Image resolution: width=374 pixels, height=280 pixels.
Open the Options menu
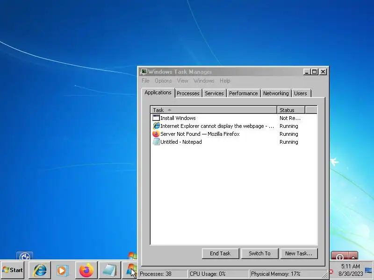[163, 81]
